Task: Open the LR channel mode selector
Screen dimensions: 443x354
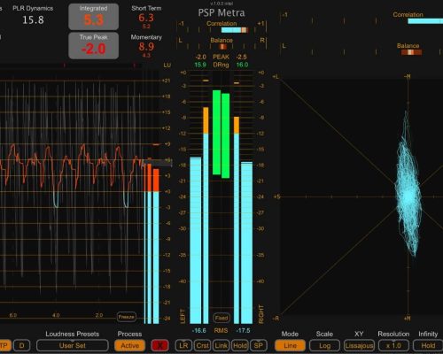Action: [x=183, y=345]
